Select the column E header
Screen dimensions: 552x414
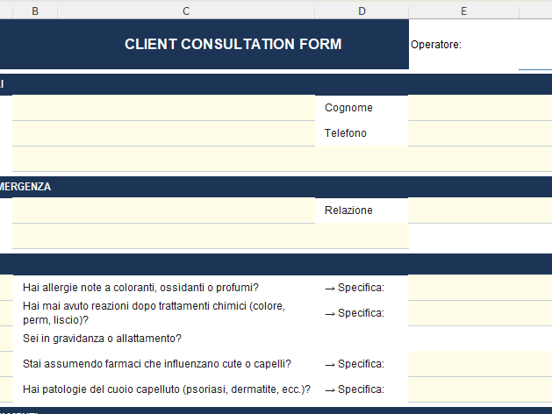point(463,11)
